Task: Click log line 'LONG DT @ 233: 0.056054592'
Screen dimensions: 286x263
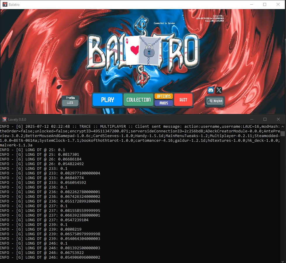Action: click(43, 183)
